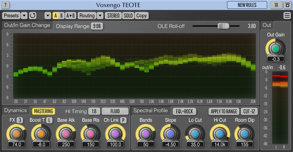
Task: Open the MASTERING dynamics mode selector
Action: pos(43,111)
